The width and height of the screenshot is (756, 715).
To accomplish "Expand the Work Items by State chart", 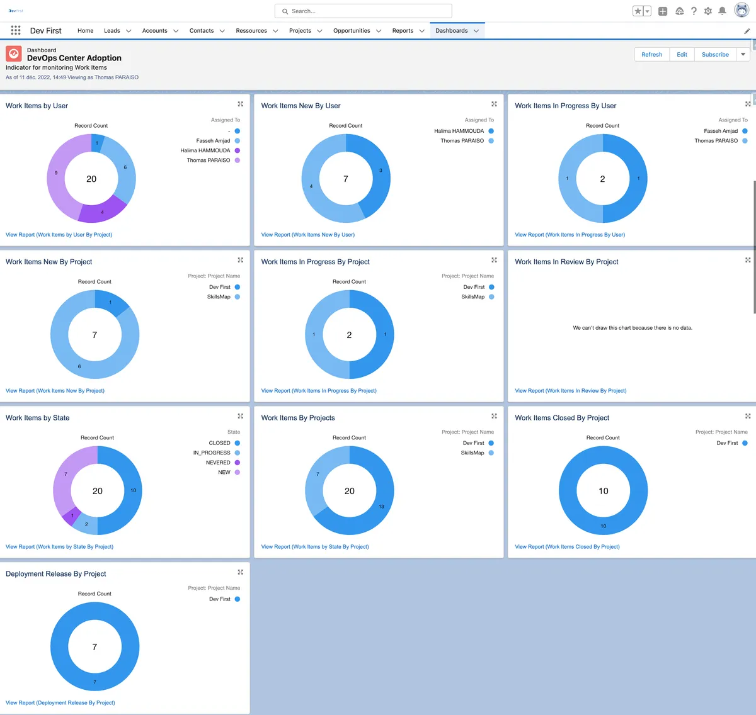I will click(x=240, y=416).
